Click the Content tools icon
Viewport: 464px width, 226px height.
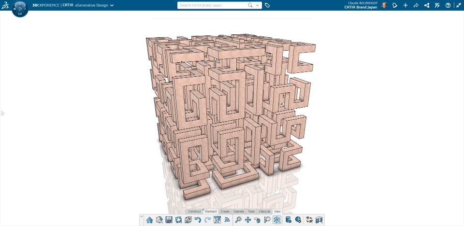[437, 5]
